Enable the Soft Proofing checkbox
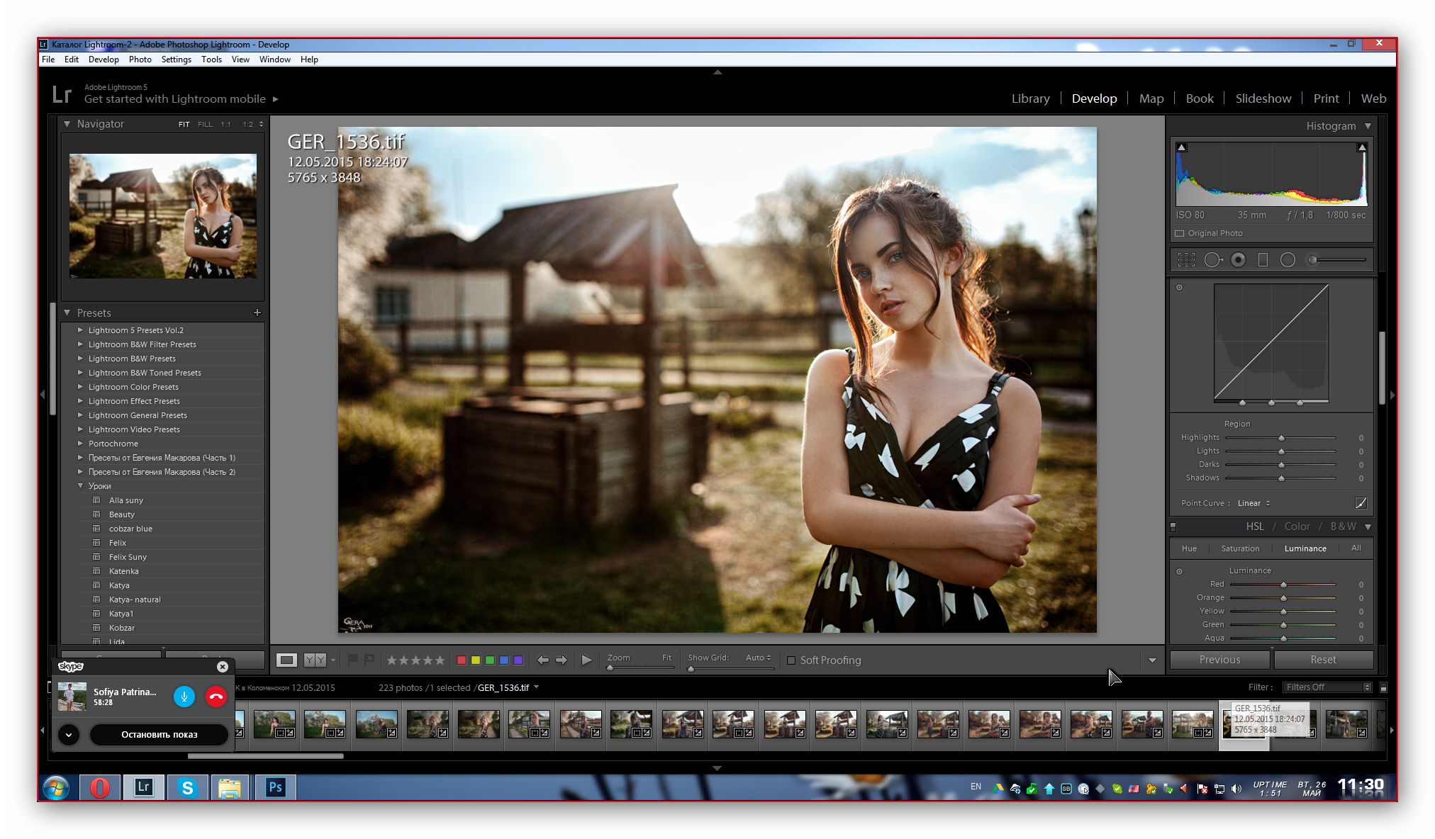 click(x=791, y=660)
